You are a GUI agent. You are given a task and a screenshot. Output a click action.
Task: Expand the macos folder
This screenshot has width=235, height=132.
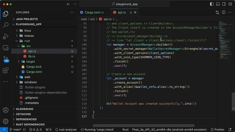tap(44, 36)
